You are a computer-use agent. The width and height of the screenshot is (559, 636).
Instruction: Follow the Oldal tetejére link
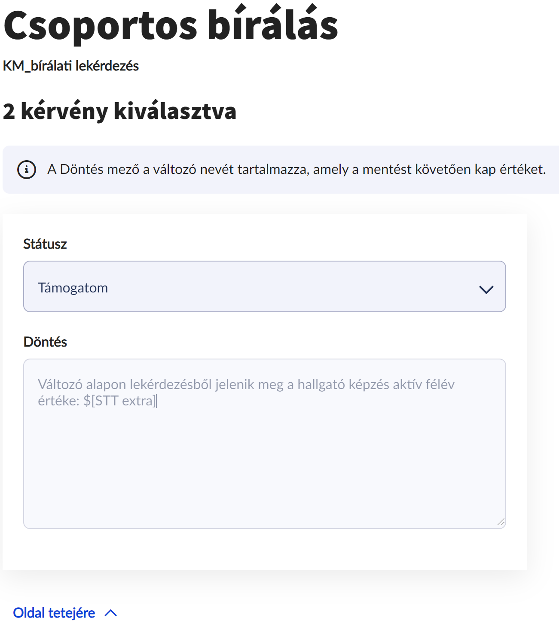(x=54, y=613)
